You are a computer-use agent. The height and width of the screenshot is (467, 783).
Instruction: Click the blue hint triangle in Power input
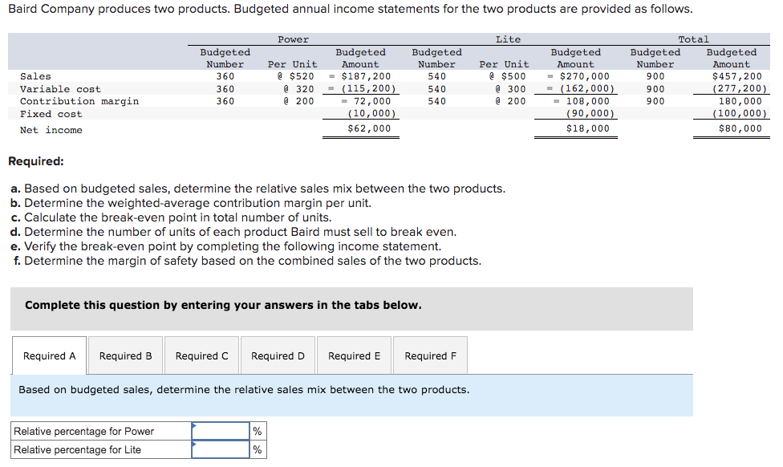pyautogui.click(x=195, y=426)
